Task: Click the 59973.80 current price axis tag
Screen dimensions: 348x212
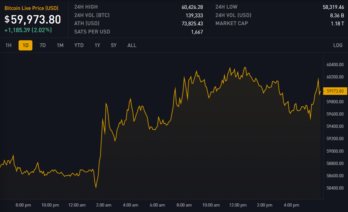Action: pos(335,91)
